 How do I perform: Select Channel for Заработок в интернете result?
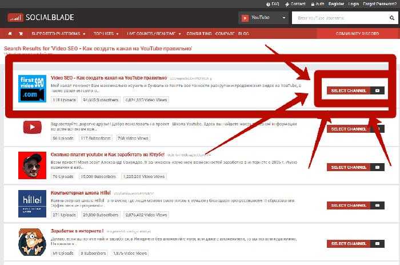point(349,243)
